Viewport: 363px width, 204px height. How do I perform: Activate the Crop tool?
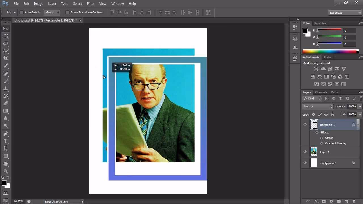pos(6,59)
